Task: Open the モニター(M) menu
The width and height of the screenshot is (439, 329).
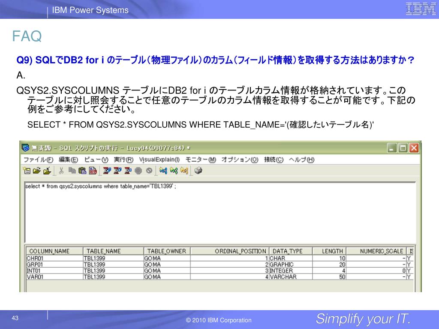Action: click(x=201, y=159)
